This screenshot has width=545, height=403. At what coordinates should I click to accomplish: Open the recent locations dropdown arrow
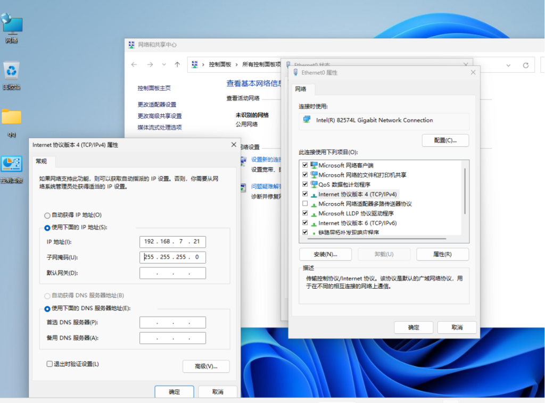coord(164,65)
